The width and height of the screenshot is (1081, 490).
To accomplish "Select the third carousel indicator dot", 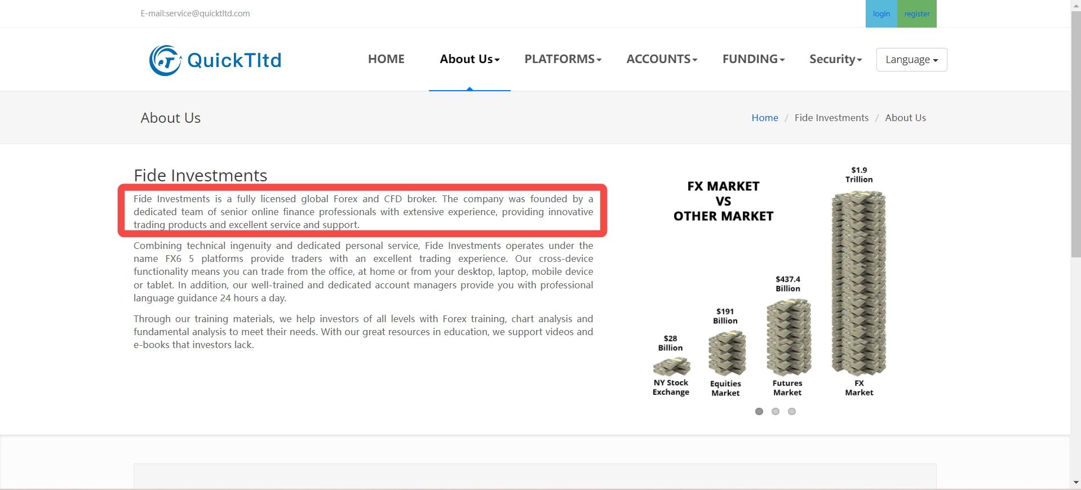I will [x=792, y=411].
